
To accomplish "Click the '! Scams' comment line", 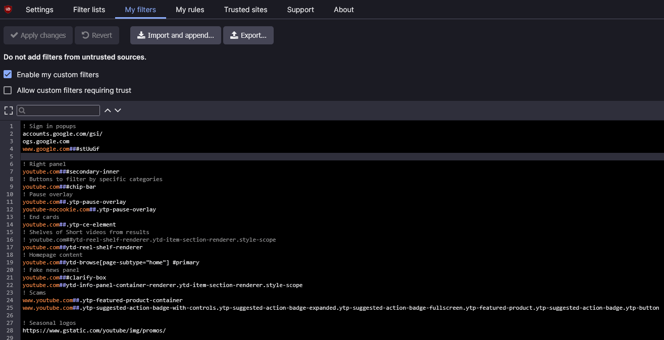I will 34,293.
